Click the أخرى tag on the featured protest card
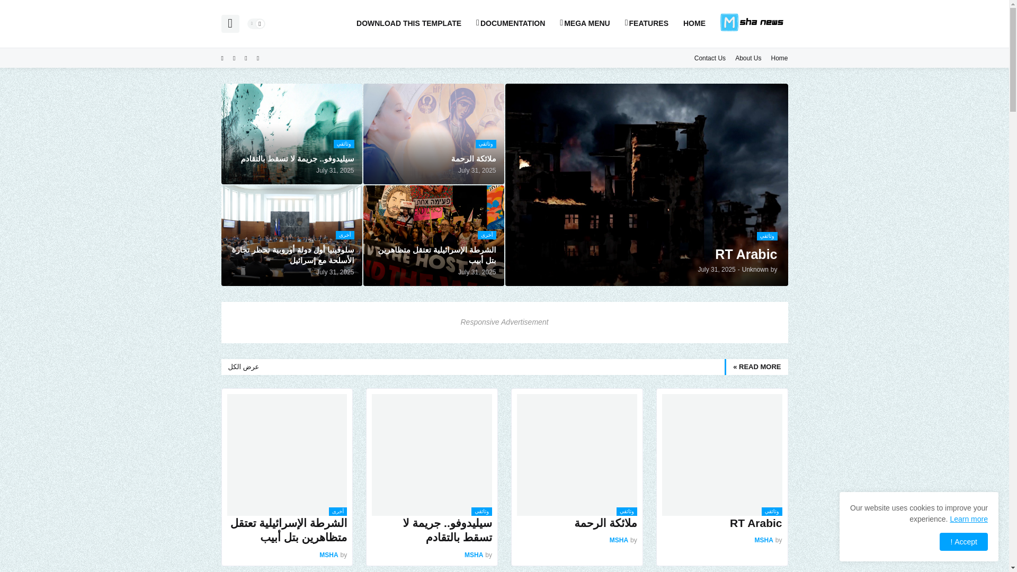 [487, 235]
